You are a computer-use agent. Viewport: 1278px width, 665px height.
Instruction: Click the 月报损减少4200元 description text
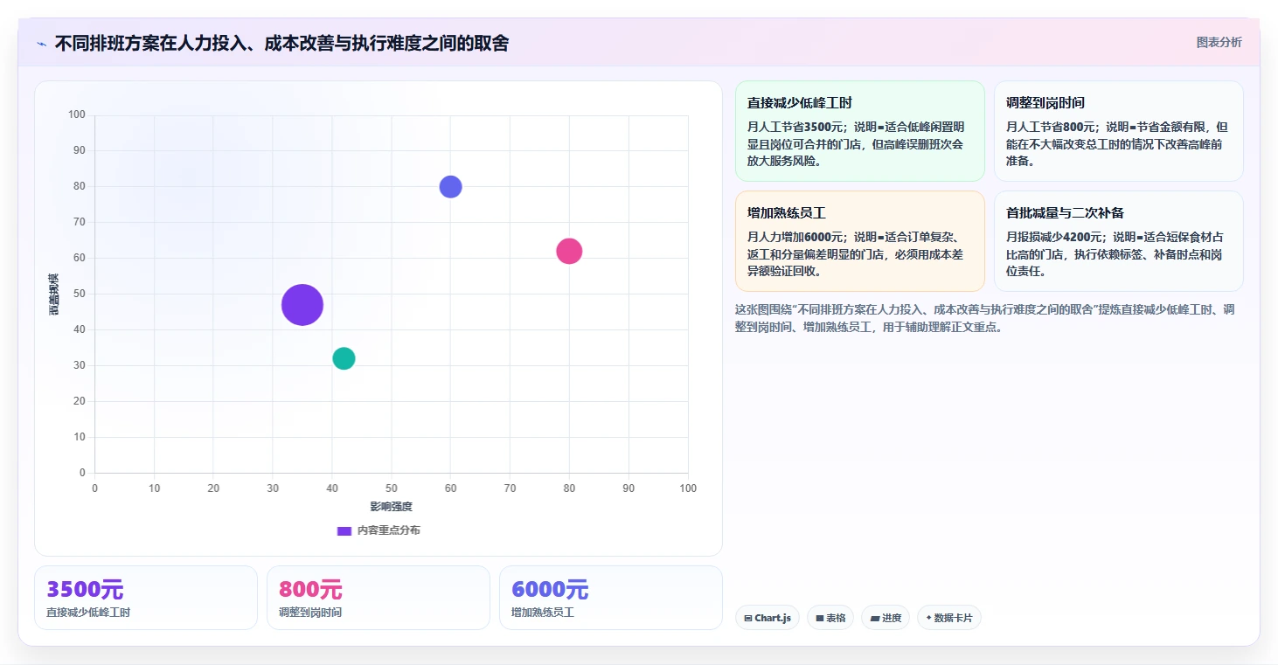(1115, 254)
